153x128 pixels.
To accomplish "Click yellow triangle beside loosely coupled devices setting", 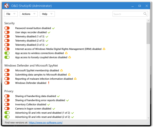I will point(70,57).
